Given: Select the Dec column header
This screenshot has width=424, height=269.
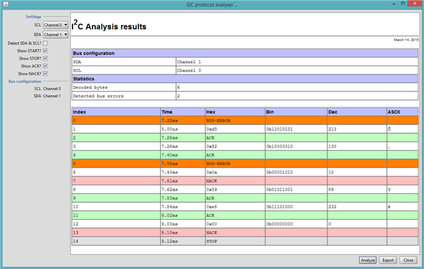Looking at the screenshot, I should 357,112.
